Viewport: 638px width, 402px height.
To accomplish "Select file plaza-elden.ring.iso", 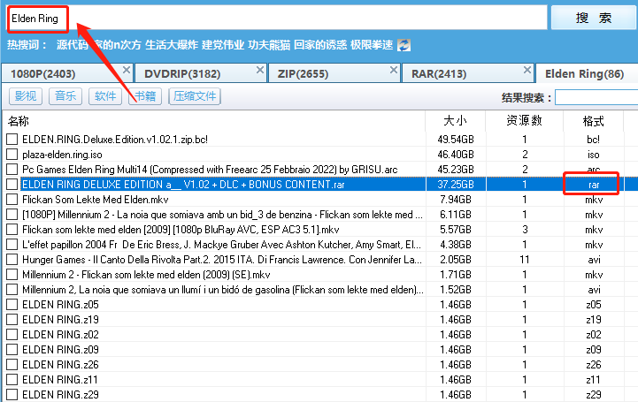I will coord(62,155).
